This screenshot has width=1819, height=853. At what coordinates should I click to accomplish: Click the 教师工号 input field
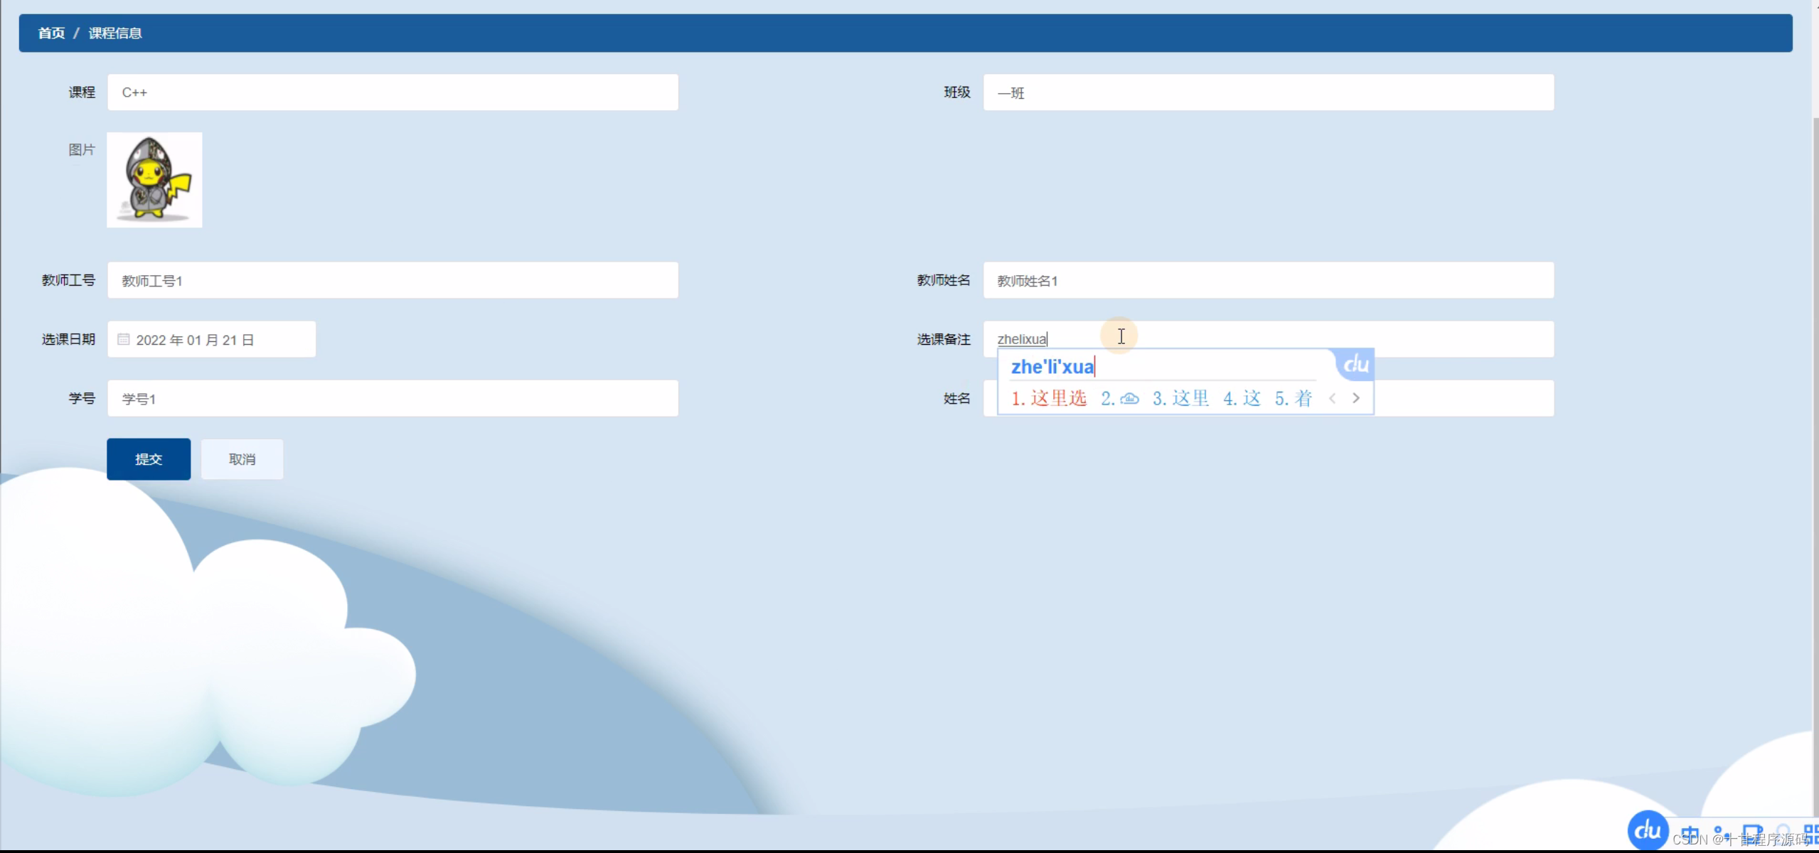tap(393, 281)
